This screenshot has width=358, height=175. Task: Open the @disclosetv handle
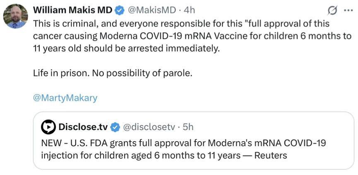point(149,127)
